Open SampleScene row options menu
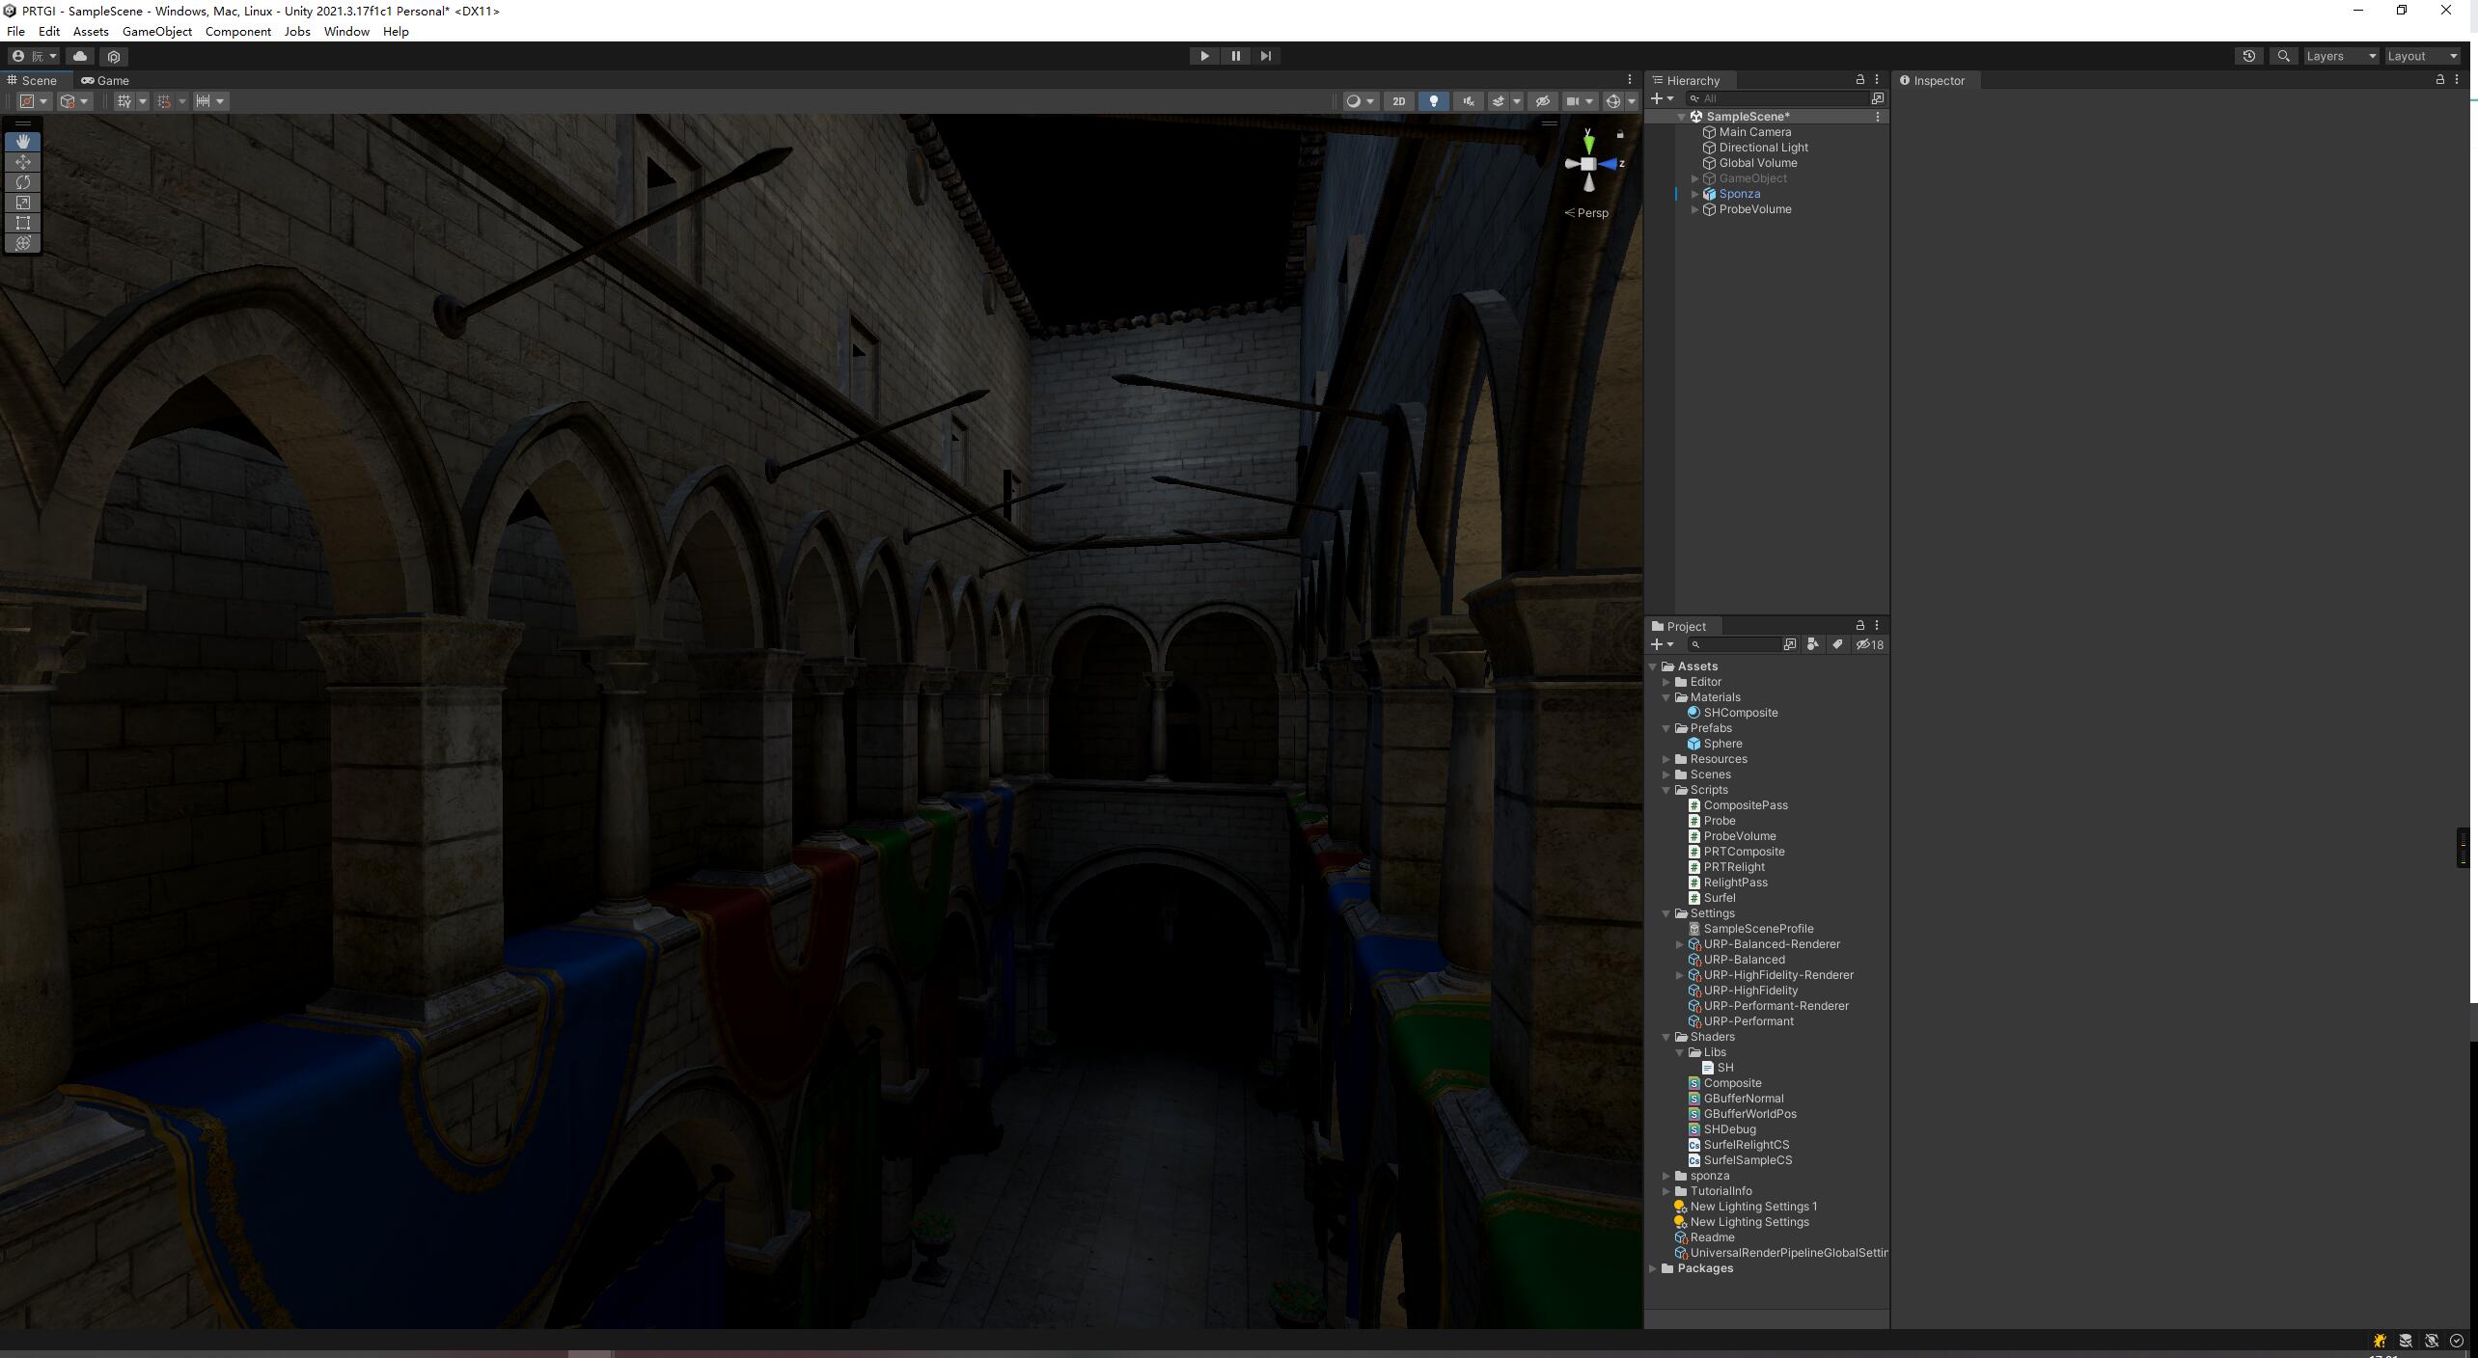Viewport: 2478px width, 1358px height. (x=1877, y=117)
